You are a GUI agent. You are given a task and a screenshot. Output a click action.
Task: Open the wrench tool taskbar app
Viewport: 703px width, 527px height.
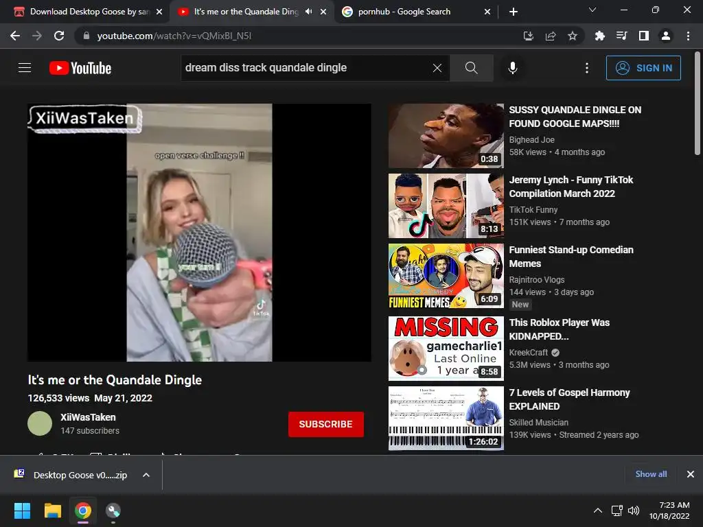click(x=113, y=511)
